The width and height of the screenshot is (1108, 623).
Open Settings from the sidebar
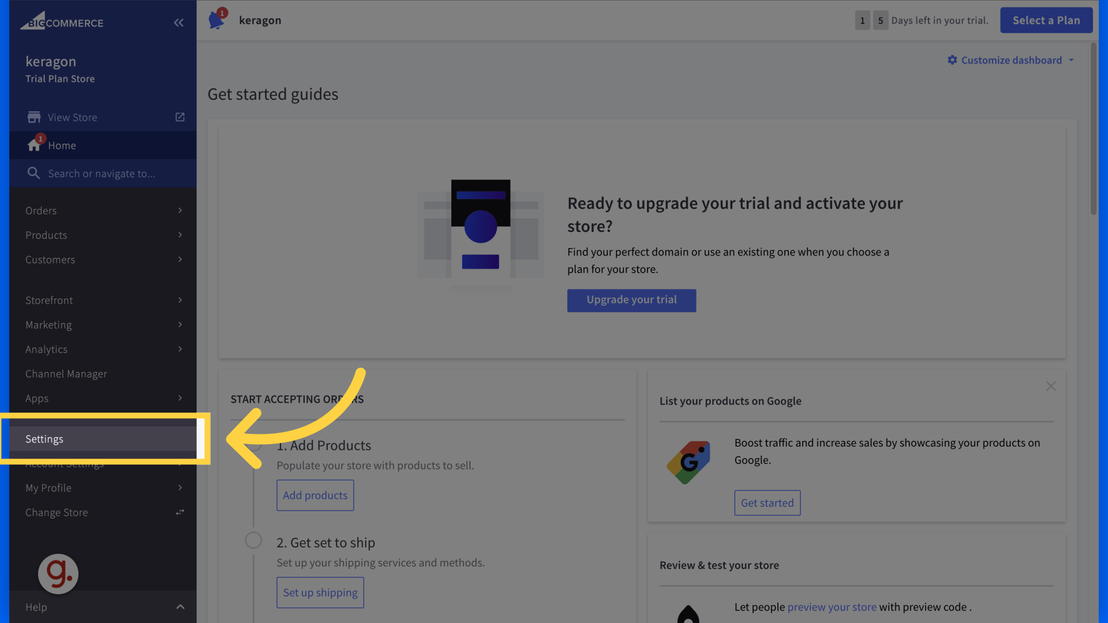(x=44, y=438)
